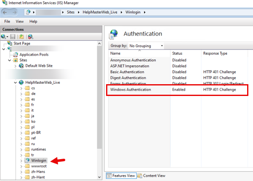Image resolution: width=253 pixels, height=181 pixels.
Task: Collapse the Sites node
Action: [10, 60]
